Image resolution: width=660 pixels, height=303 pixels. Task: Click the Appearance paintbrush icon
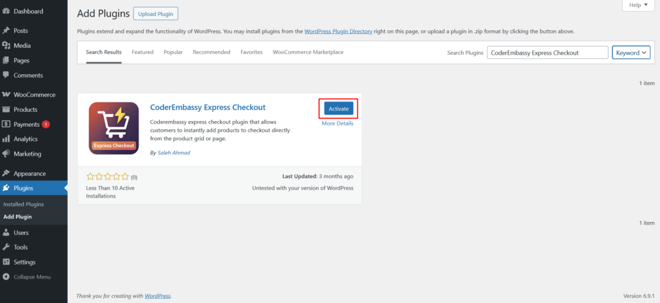coord(6,174)
